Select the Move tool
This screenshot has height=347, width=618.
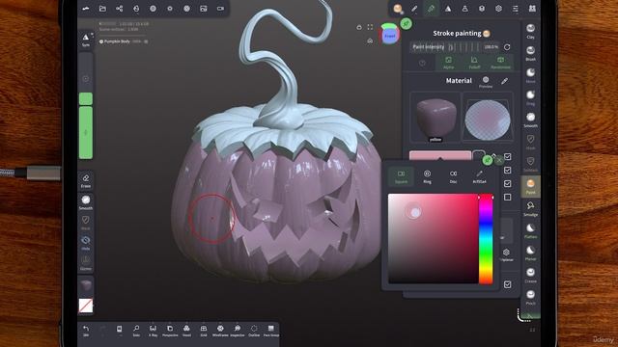click(x=530, y=75)
